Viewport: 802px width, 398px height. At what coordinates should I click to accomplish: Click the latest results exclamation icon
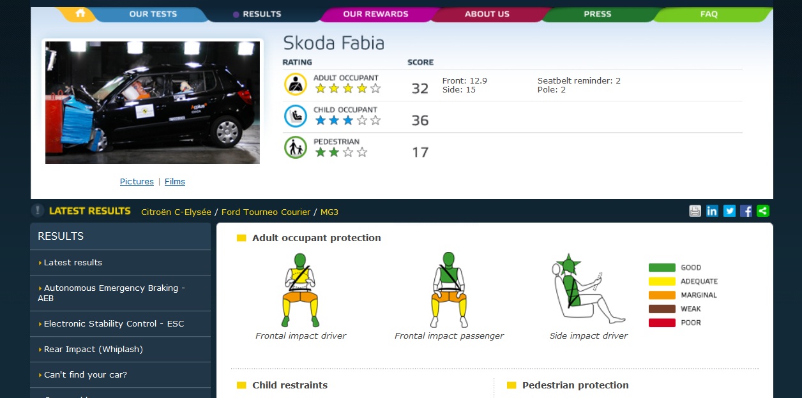tap(38, 210)
